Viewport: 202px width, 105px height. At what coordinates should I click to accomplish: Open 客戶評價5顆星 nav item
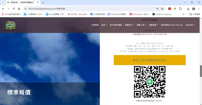(116, 25)
